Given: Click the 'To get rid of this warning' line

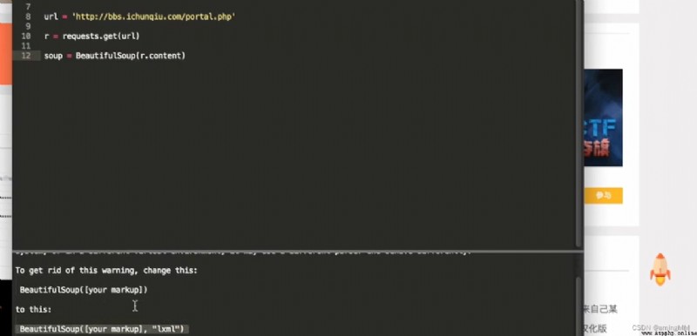Looking at the screenshot, I should pos(106,271).
